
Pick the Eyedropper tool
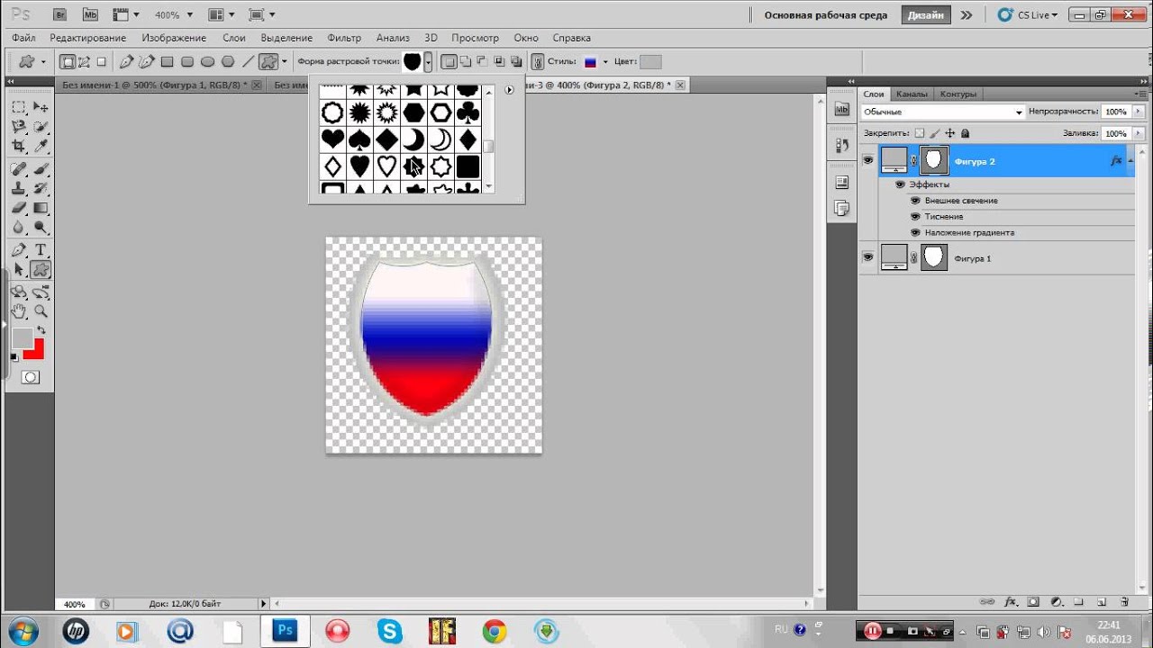(x=41, y=146)
